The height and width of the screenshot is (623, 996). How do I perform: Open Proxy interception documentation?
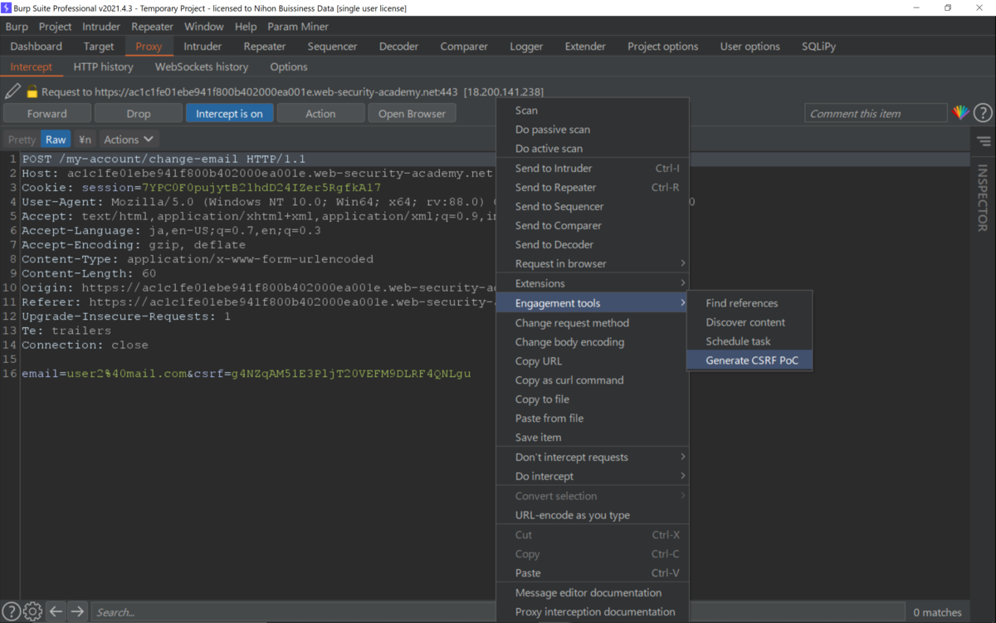pyautogui.click(x=593, y=611)
